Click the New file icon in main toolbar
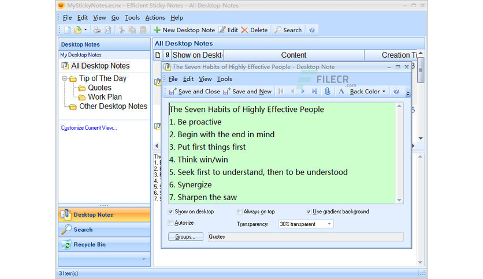 [x=67, y=30]
